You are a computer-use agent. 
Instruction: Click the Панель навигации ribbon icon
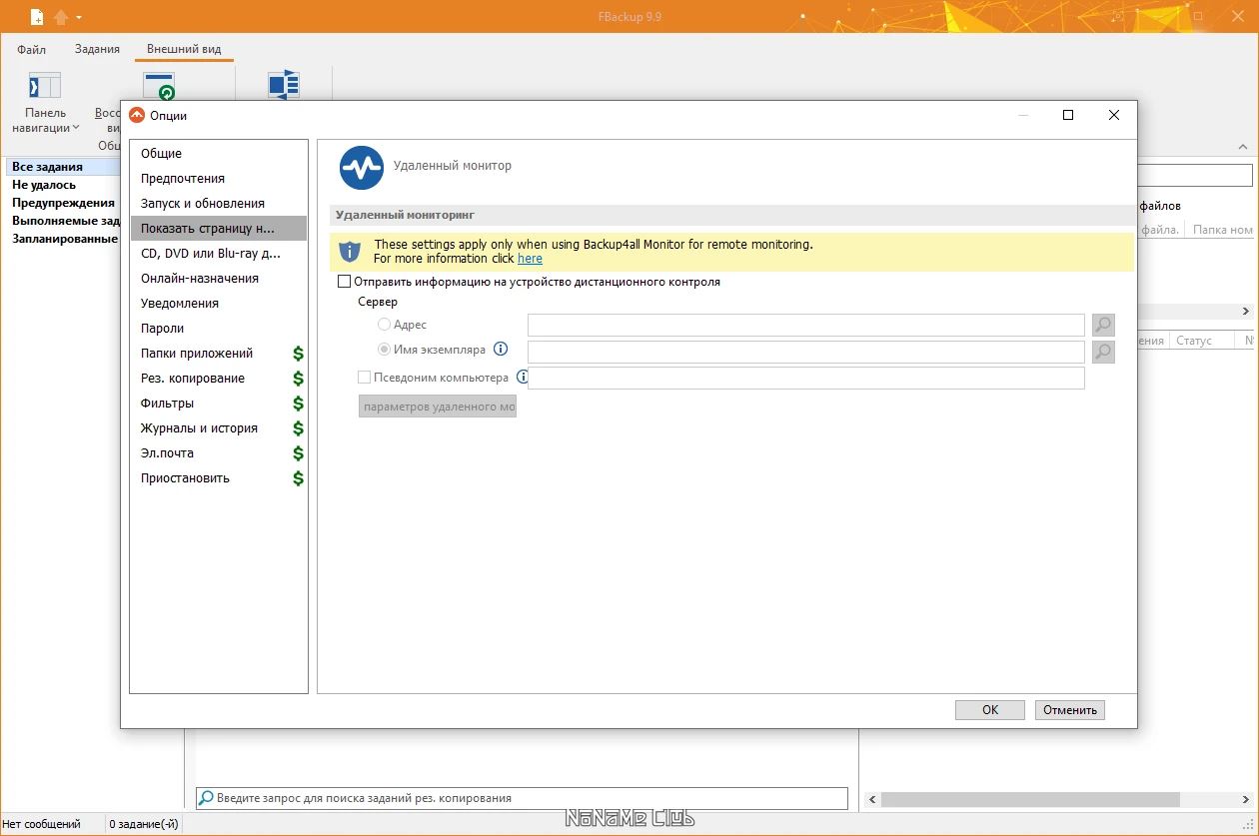click(45, 86)
